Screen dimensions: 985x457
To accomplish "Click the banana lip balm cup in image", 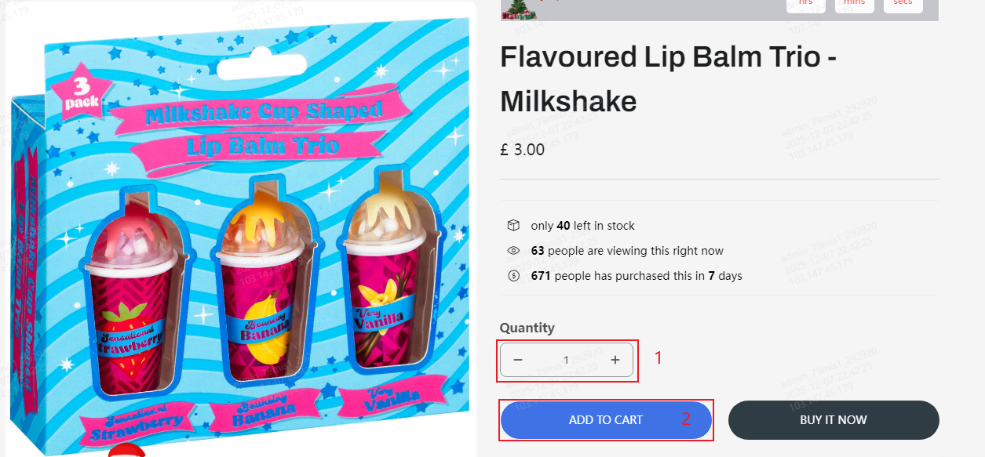I will (x=261, y=290).
